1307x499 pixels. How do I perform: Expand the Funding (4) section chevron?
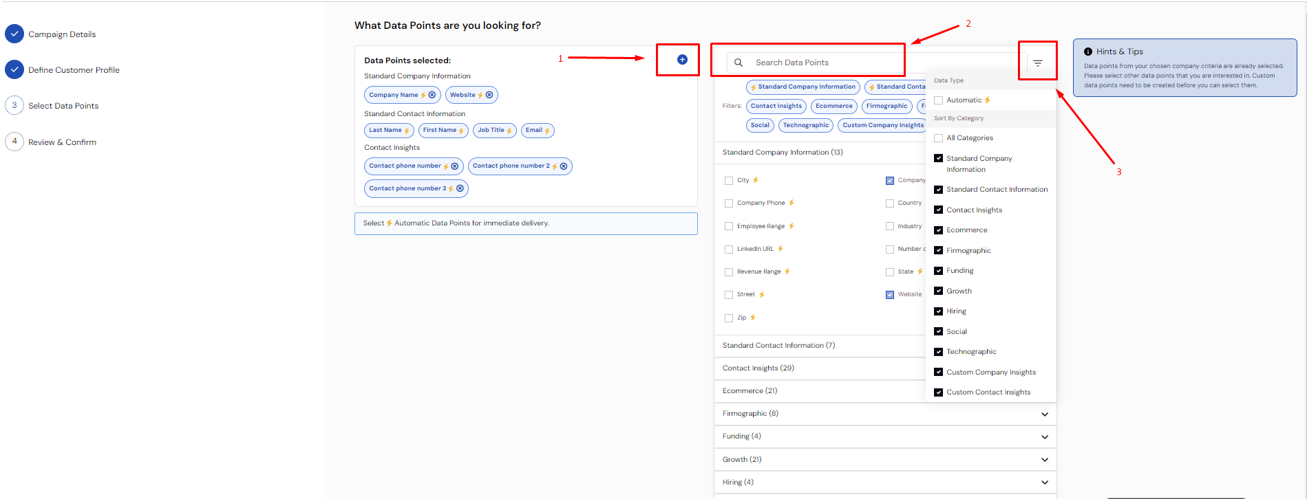[x=1044, y=436]
